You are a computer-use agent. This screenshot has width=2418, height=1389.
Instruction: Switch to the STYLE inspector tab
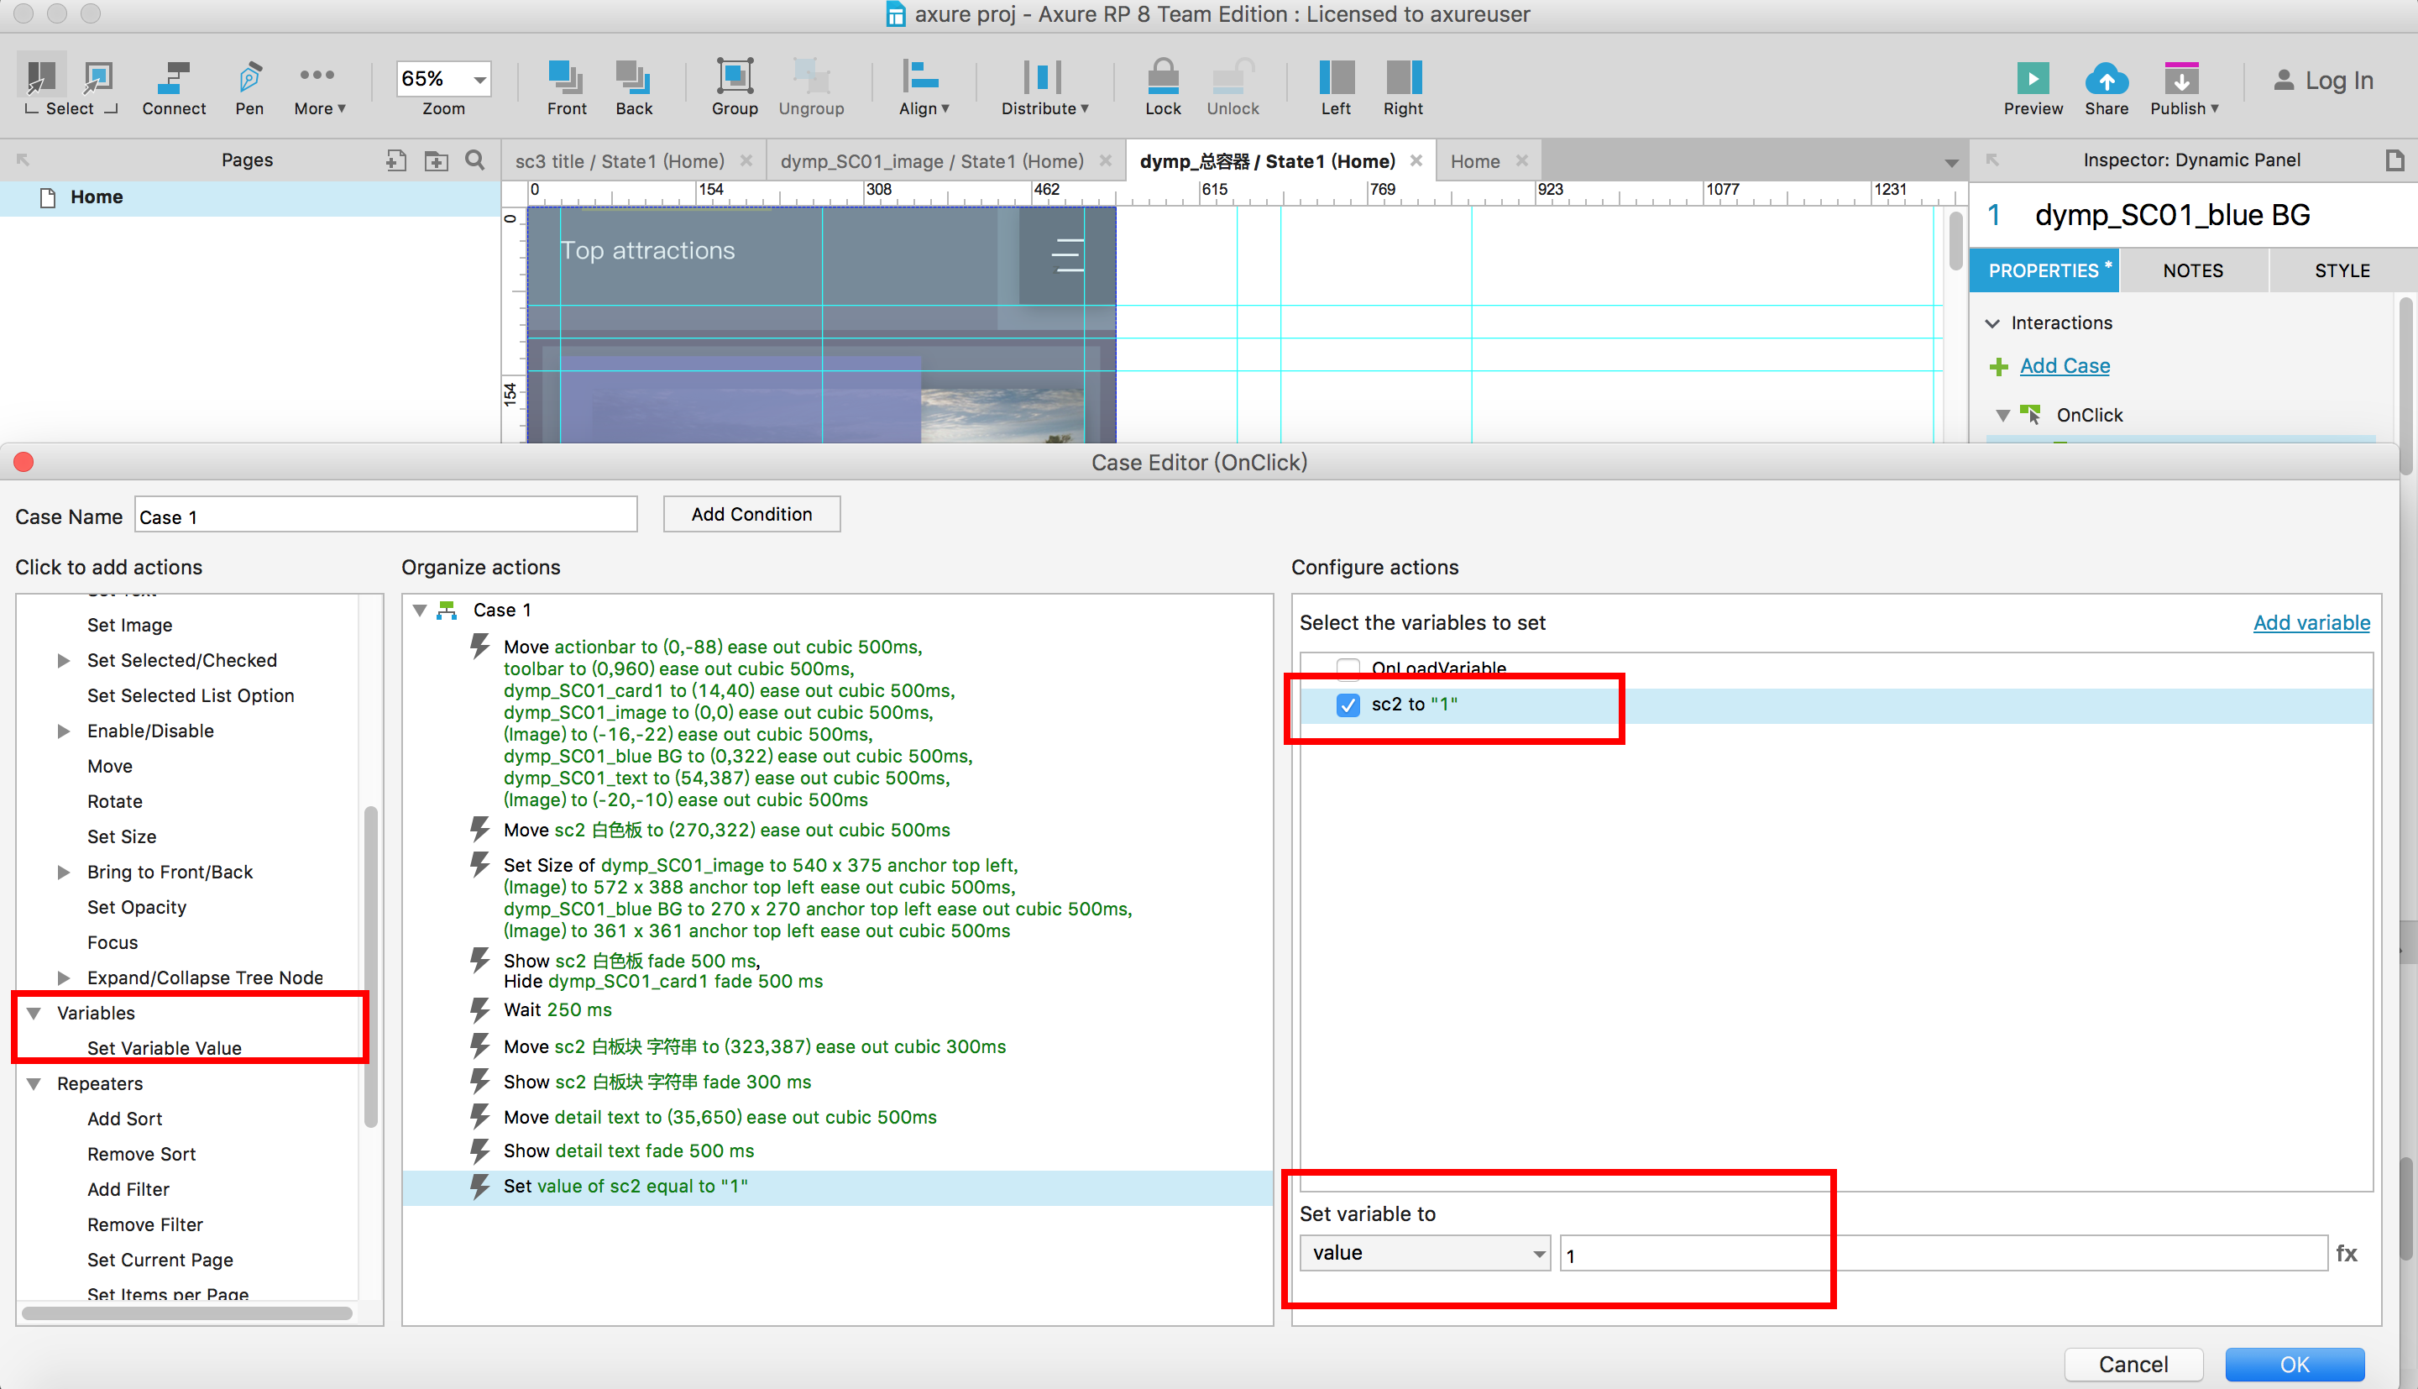pyautogui.click(x=2341, y=271)
